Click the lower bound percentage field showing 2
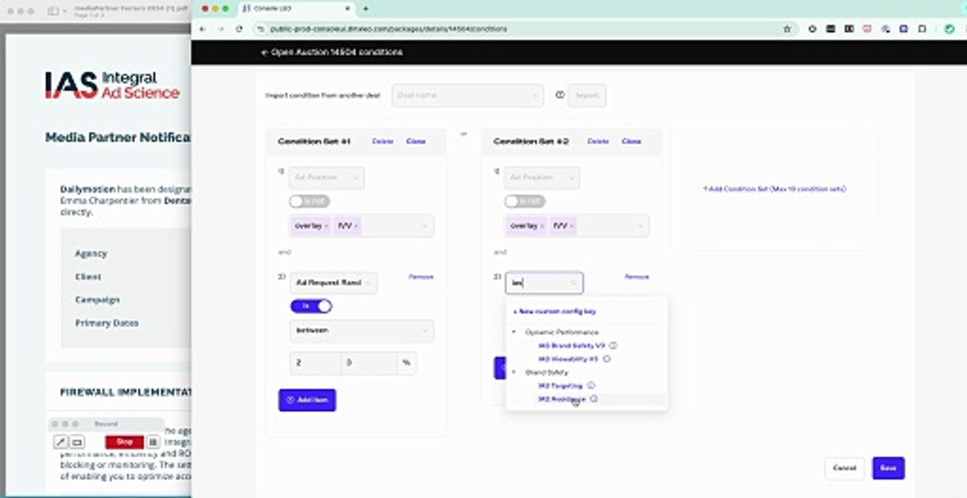967x498 pixels. [316, 363]
